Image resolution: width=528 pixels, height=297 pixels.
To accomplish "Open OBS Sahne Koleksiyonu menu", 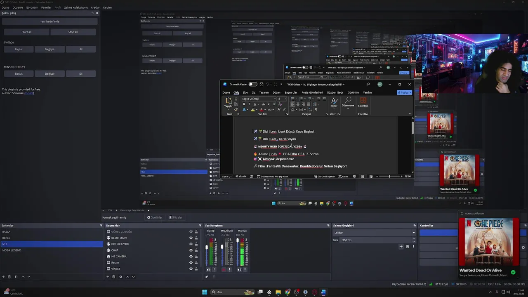I will [x=76, y=7].
